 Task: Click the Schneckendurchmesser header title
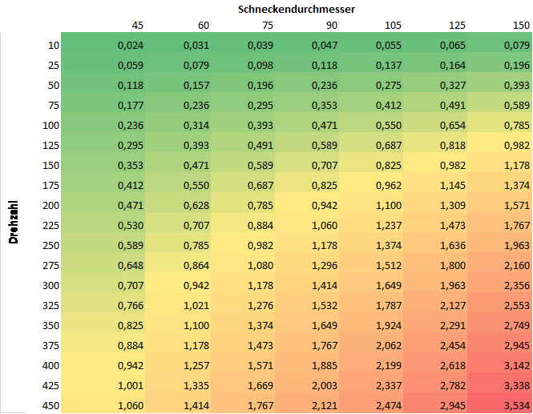pos(297,9)
